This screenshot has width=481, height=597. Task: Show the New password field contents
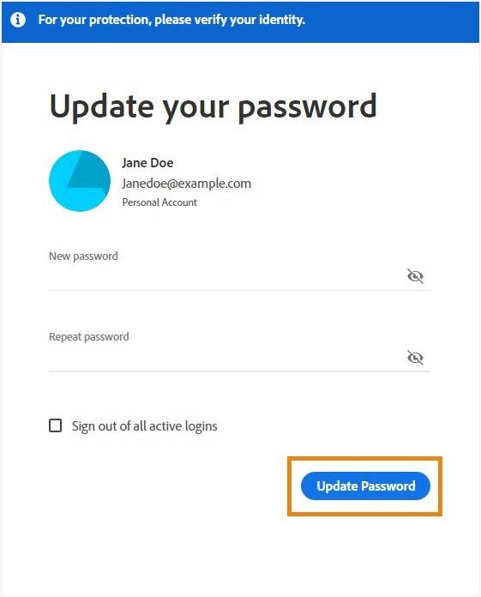coord(415,276)
